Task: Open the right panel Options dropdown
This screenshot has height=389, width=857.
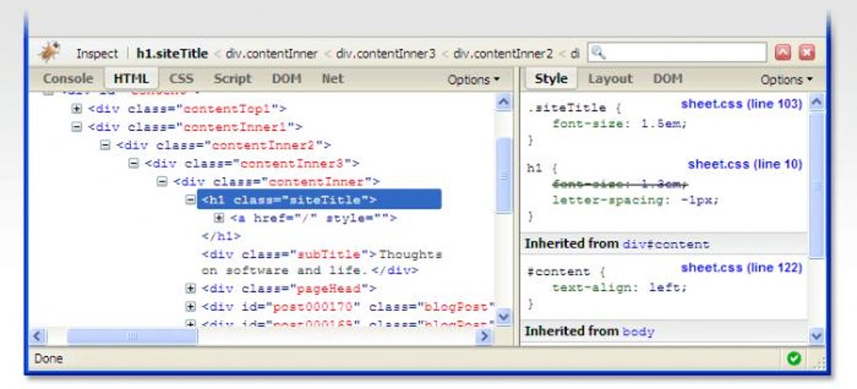Action: tap(786, 80)
